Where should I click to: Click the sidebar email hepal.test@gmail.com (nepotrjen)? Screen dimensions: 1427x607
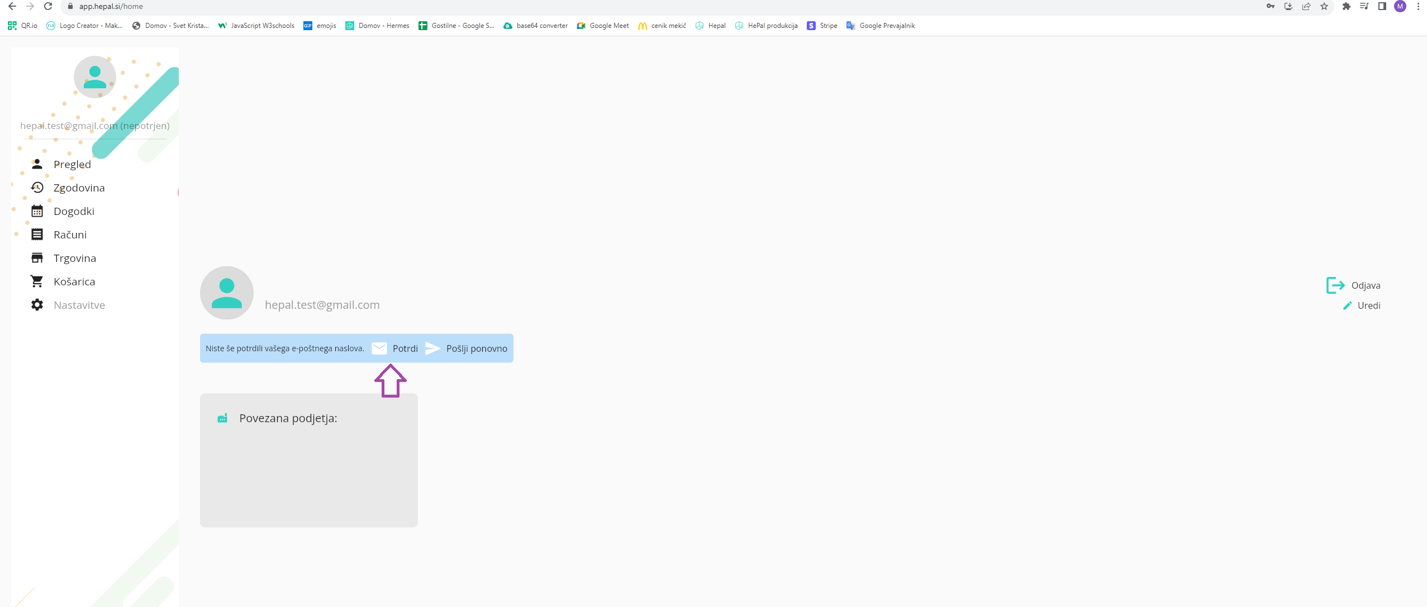point(95,126)
